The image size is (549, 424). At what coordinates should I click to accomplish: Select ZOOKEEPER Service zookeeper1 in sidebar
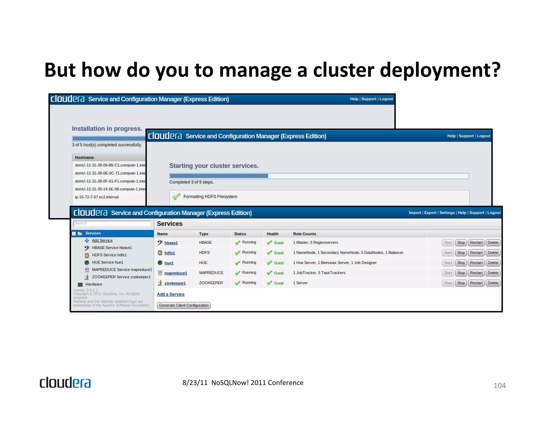point(121,277)
